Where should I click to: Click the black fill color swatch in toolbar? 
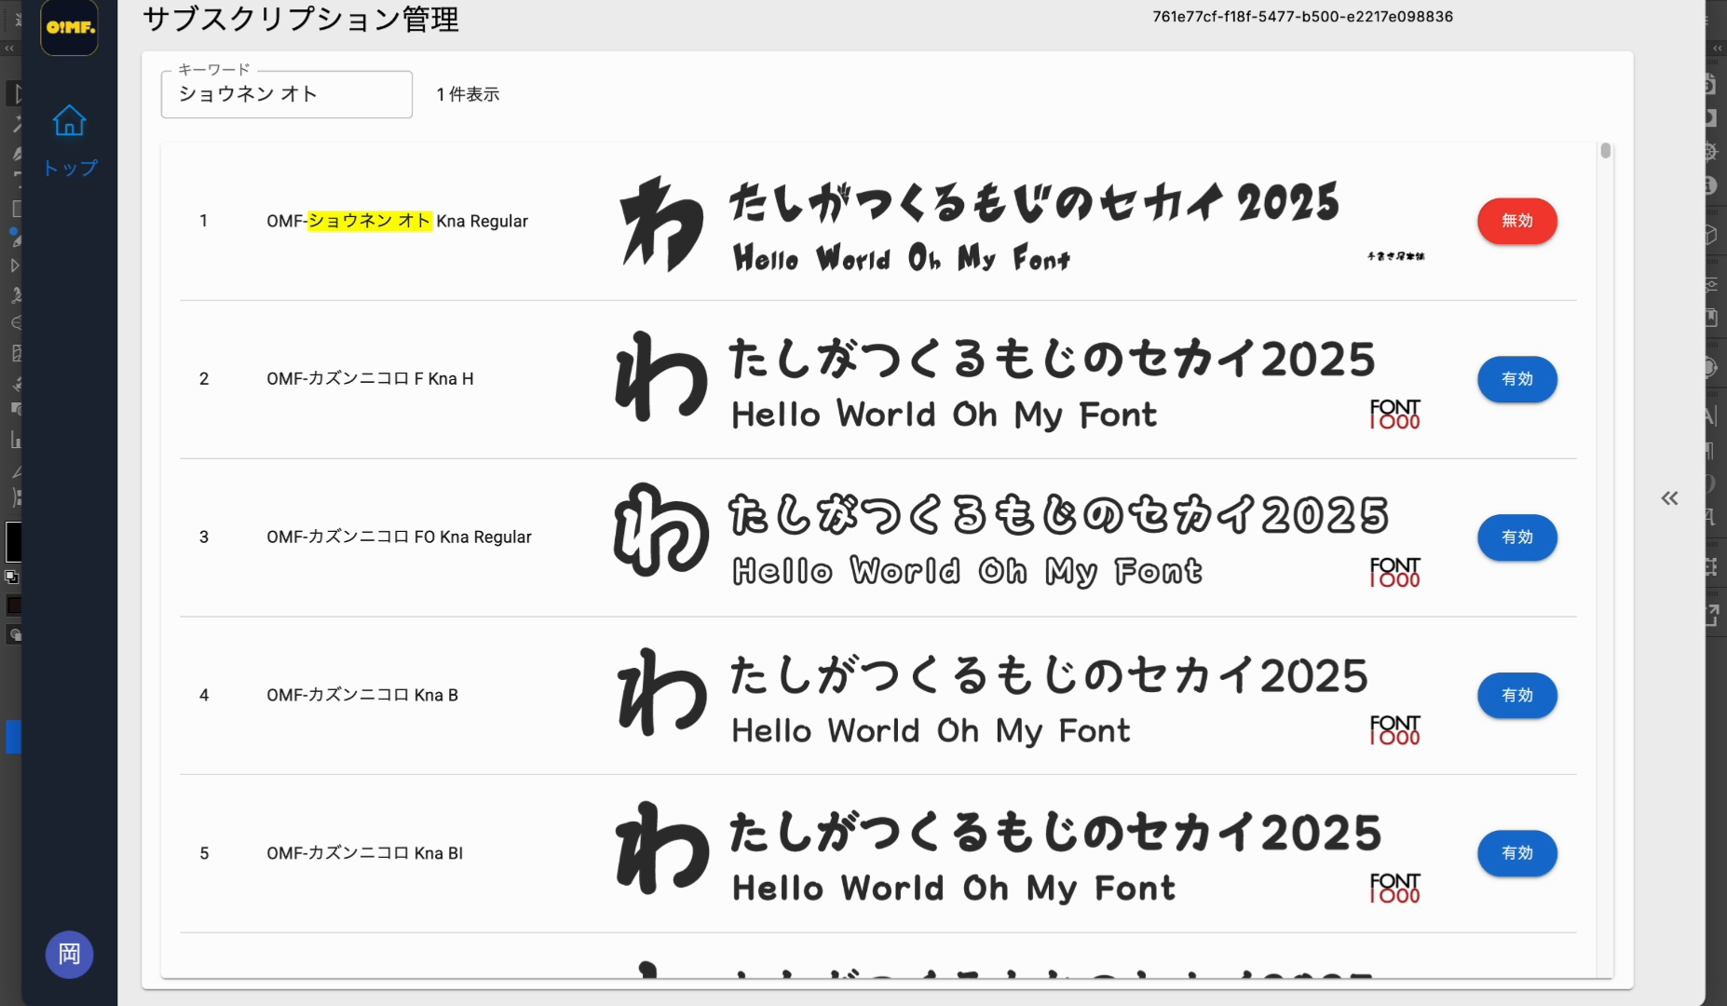tap(12, 541)
